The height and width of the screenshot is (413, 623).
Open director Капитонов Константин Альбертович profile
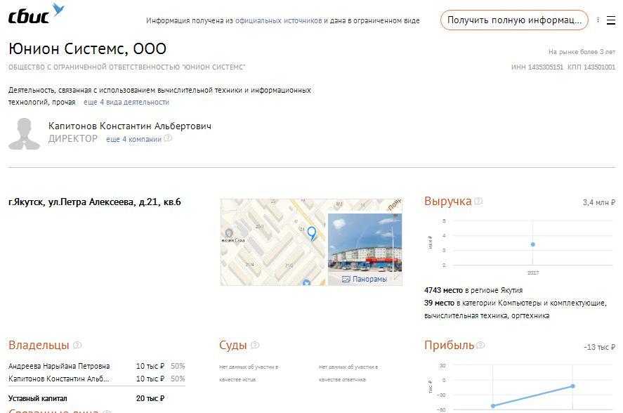[x=129, y=126]
